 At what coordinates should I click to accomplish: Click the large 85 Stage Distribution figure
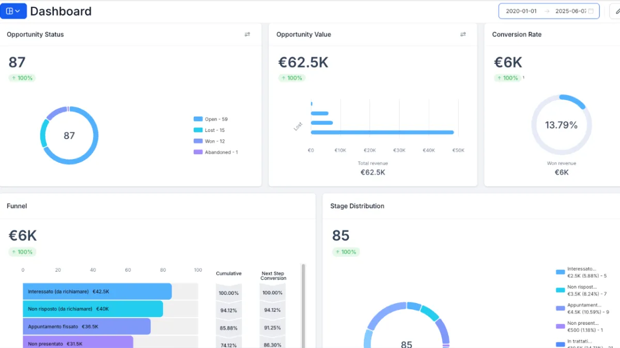pyautogui.click(x=341, y=236)
